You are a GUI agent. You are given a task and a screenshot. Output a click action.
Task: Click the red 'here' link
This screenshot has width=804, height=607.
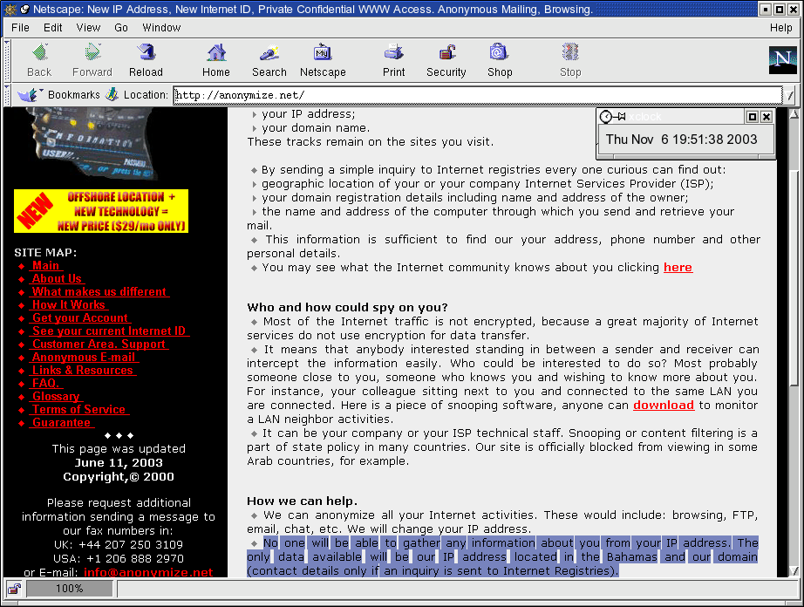point(678,268)
